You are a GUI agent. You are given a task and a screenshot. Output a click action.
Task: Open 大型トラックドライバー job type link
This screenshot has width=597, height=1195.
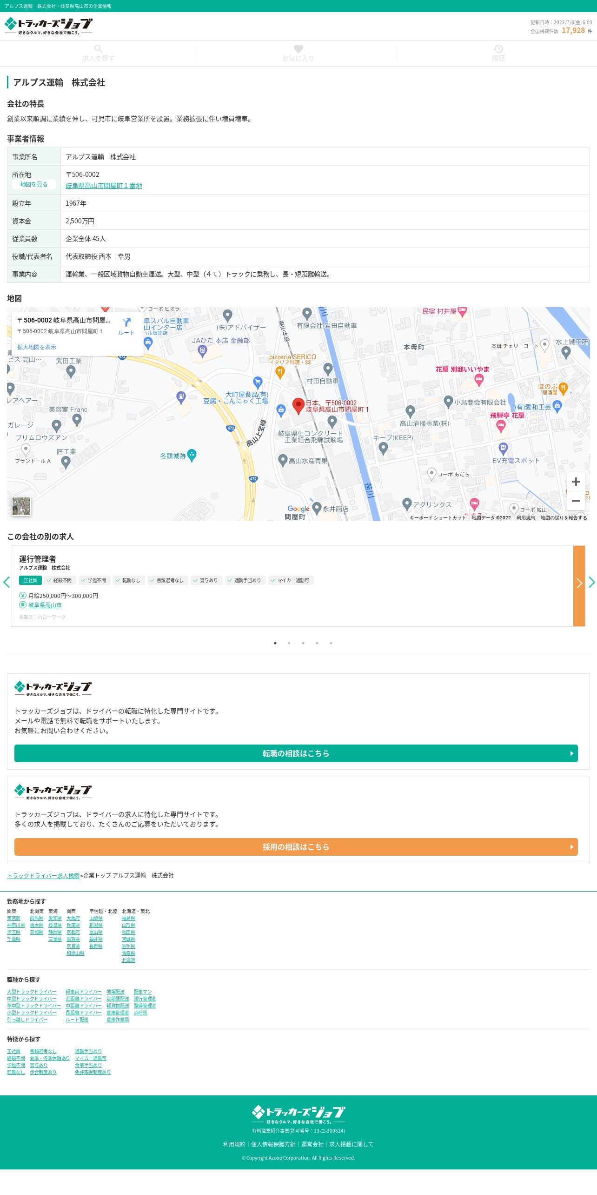tap(32, 992)
